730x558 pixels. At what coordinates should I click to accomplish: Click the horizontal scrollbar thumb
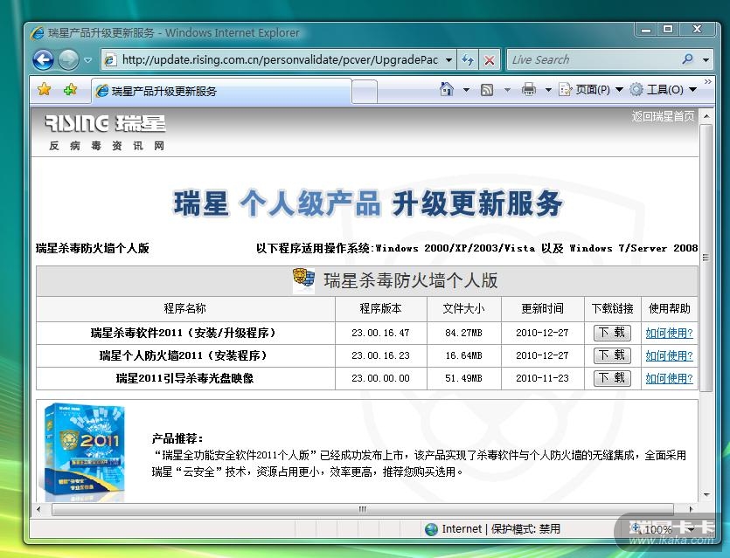click(x=363, y=510)
